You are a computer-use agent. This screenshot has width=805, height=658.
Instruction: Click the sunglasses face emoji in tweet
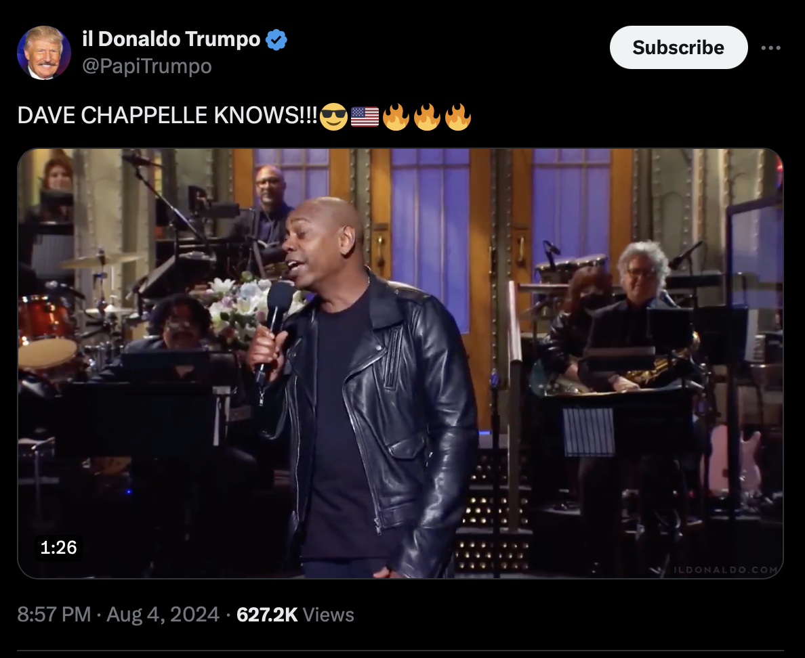[333, 116]
